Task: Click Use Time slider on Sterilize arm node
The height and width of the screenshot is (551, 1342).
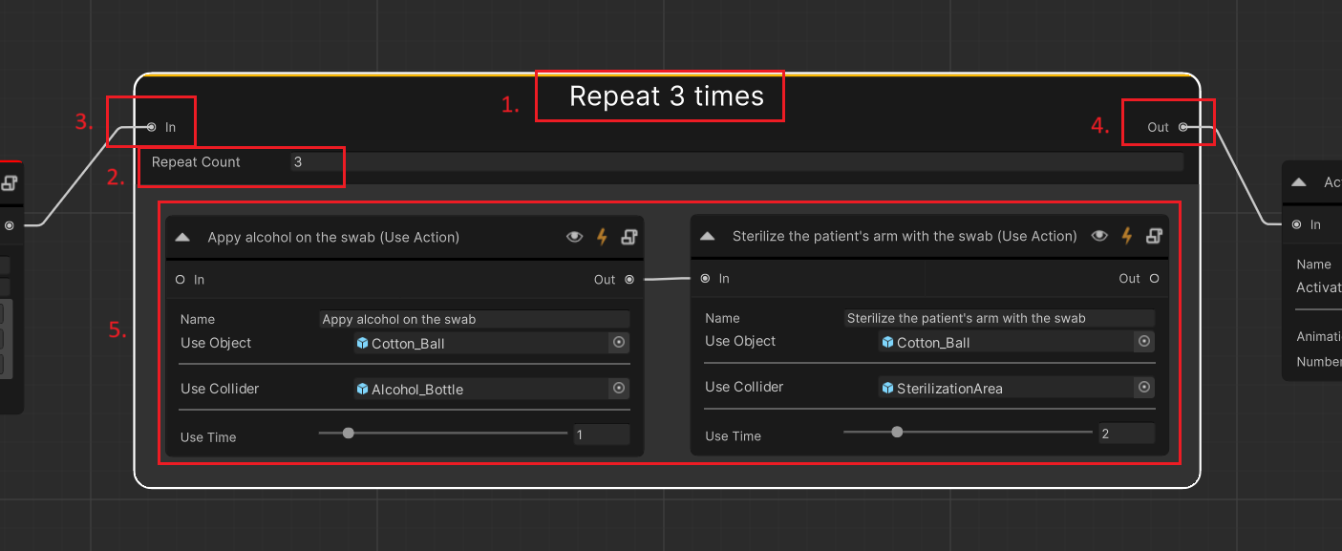Action: pos(969,432)
